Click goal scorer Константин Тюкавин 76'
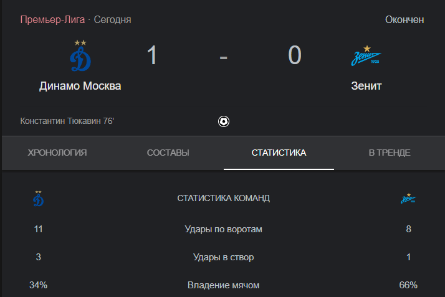This screenshot has height=297, width=445. [x=67, y=121]
